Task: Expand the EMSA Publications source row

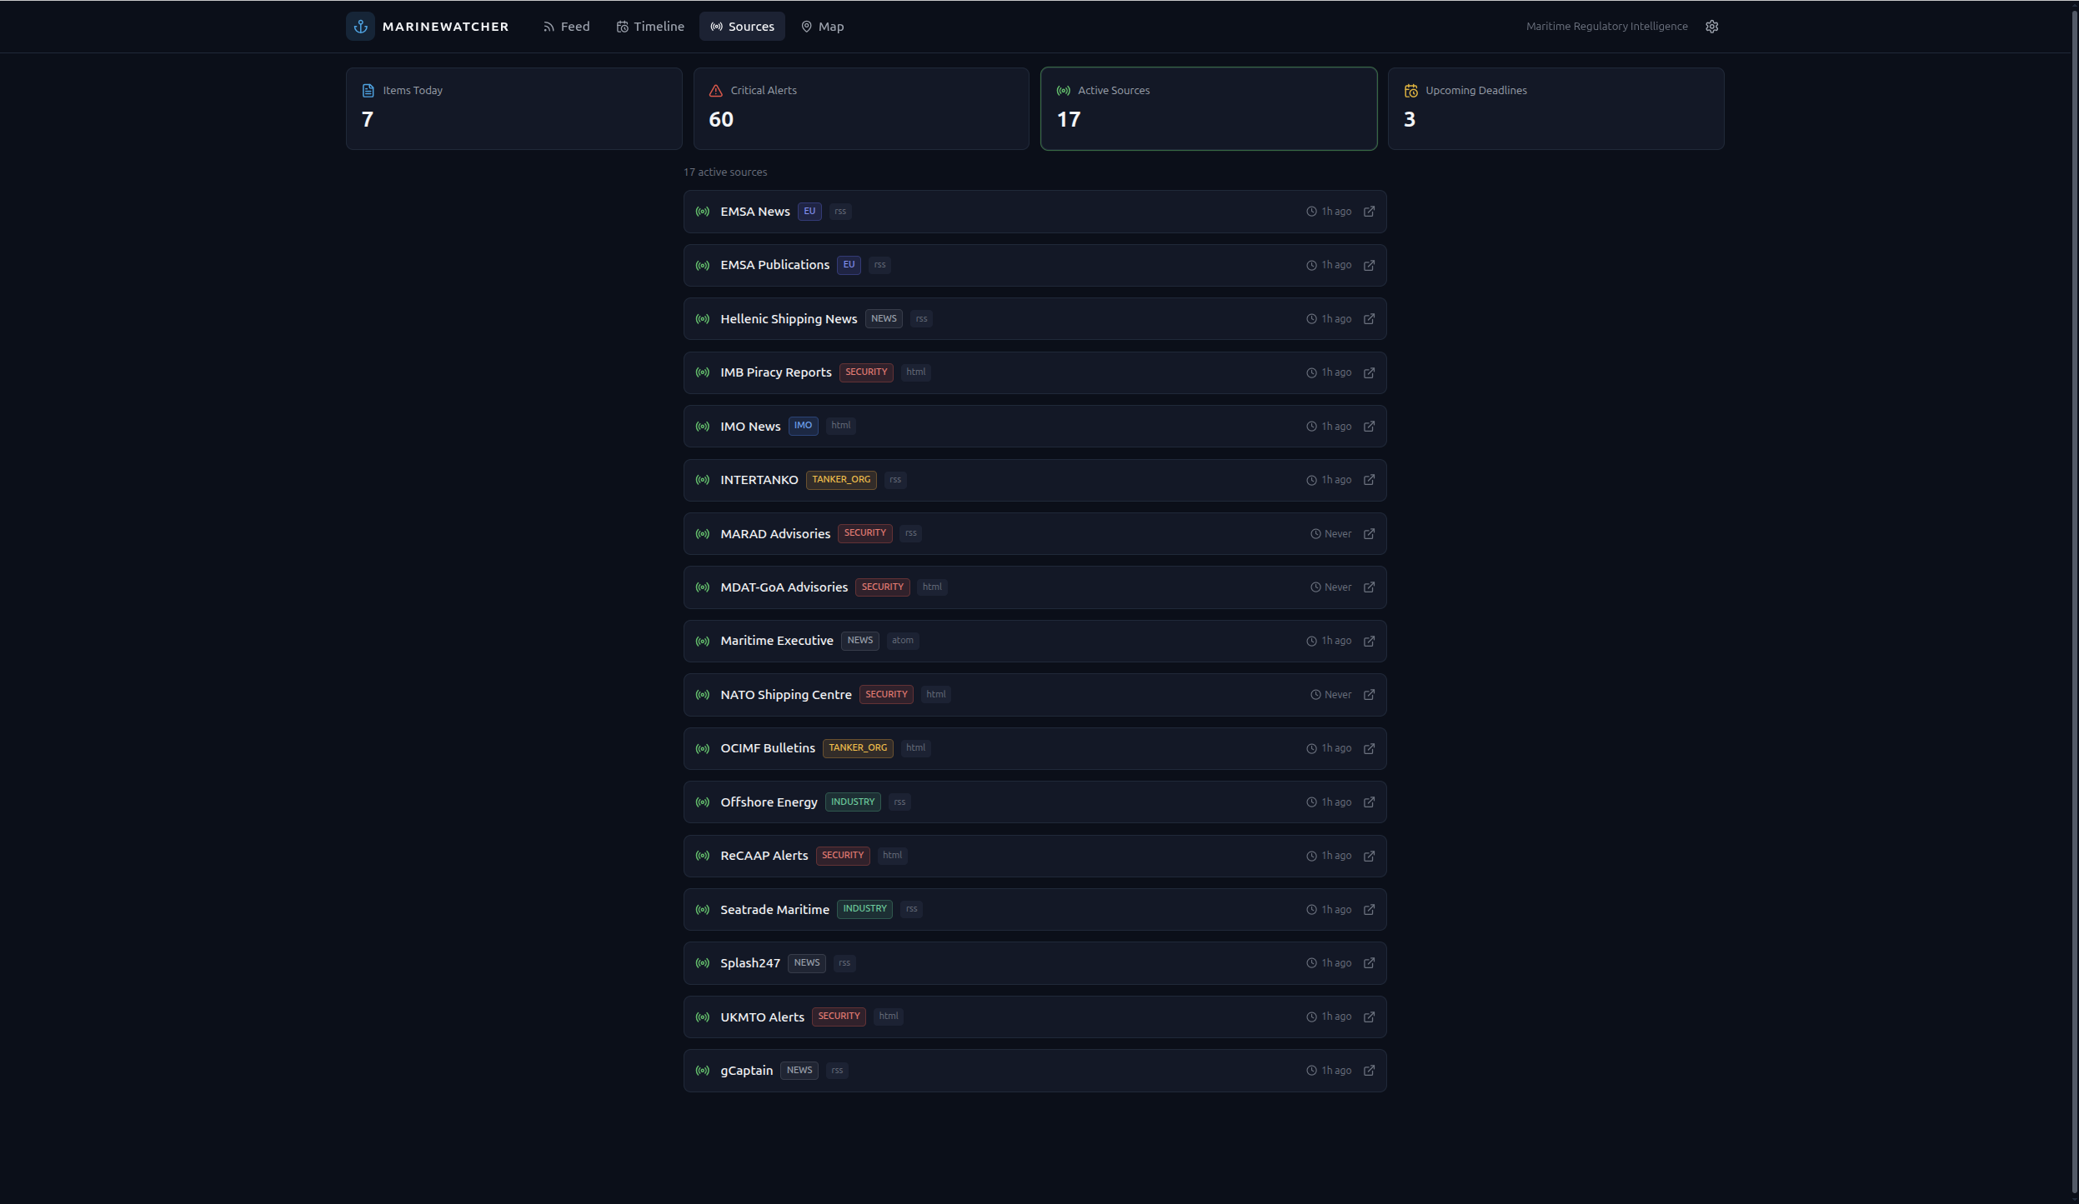Action: point(1034,264)
